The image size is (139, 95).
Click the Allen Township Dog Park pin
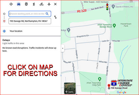click(100, 79)
